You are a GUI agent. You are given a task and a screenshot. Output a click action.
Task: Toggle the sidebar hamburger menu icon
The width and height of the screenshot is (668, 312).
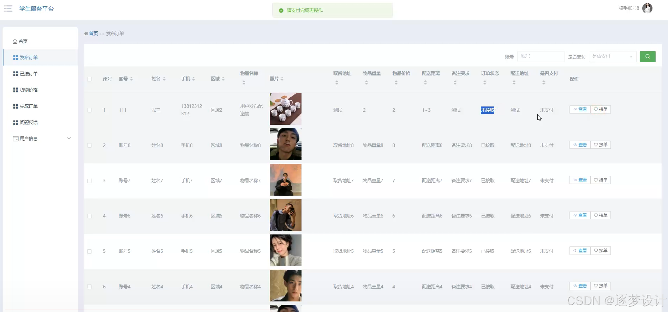coord(8,8)
